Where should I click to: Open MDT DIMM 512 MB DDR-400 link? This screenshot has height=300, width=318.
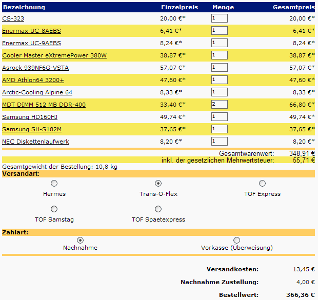pos(44,105)
